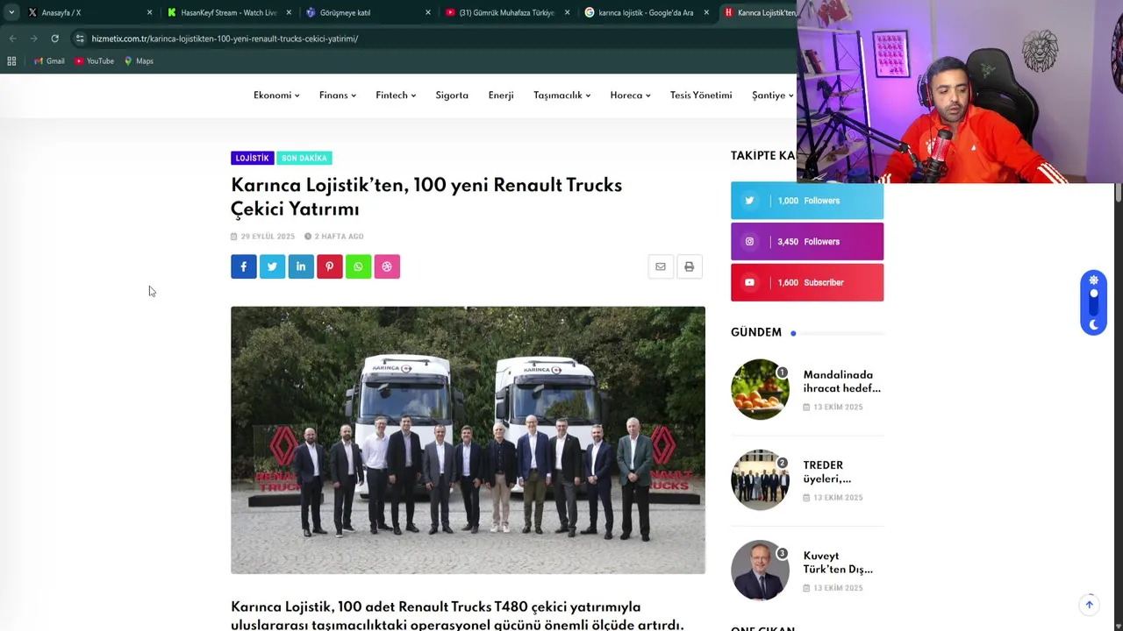The height and width of the screenshot is (631, 1123).
Task: Close the karınca lojistik Google tab
Action: [706, 12]
